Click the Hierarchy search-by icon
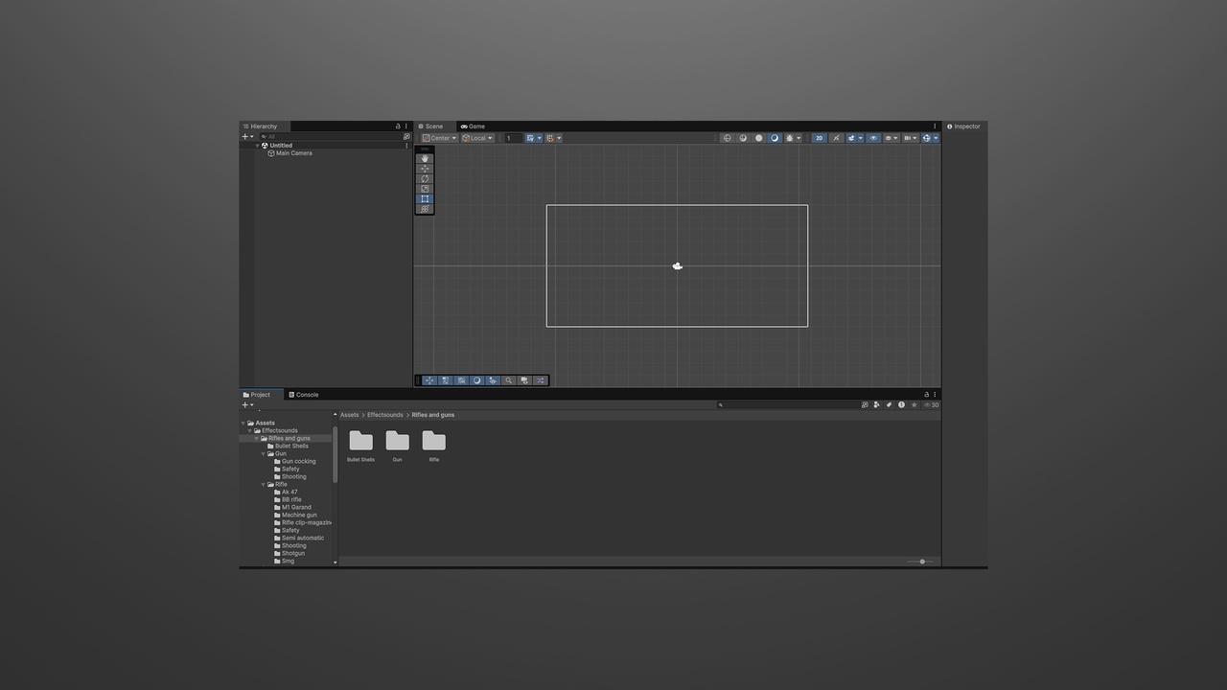This screenshot has width=1227, height=690. point(406,137)
